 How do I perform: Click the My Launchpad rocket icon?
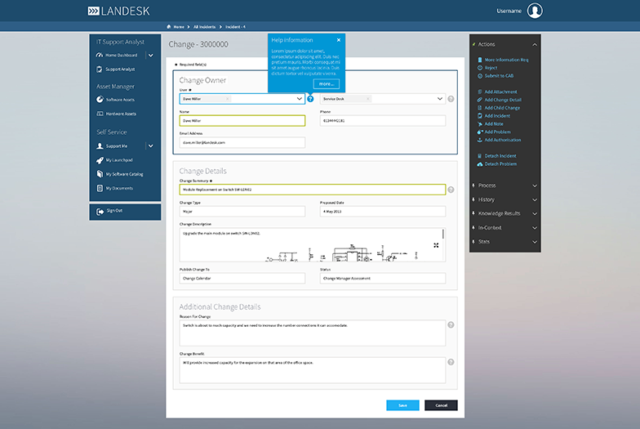(x=99, y=160)
